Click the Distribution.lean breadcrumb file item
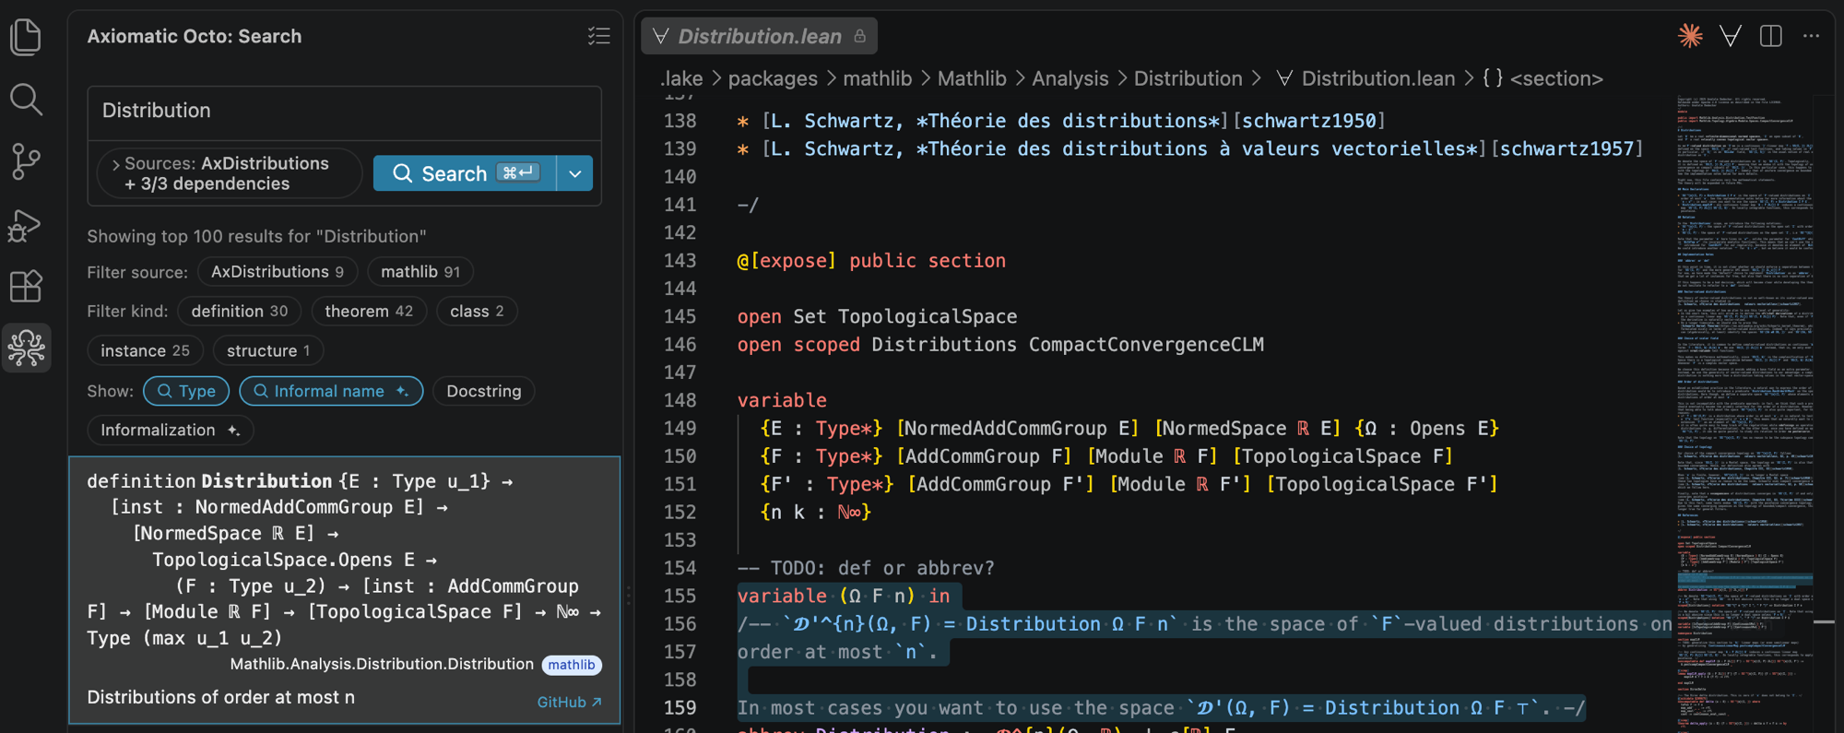This screenshot has width=1844, height=733. (1365, 78)
